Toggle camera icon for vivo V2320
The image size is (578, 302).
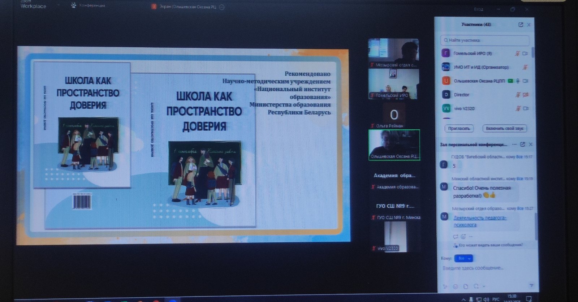coord(526,108)
